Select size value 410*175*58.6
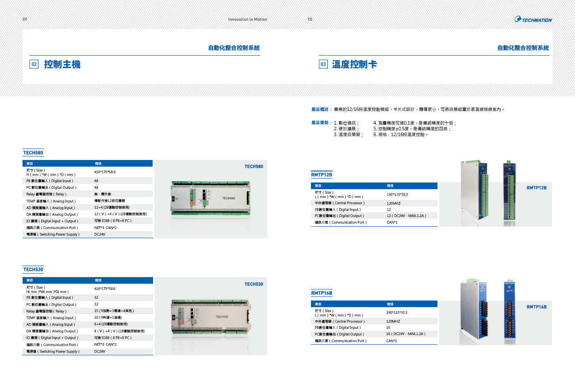The width and height of the screenshot is (575, 392). tap(105, 289)
